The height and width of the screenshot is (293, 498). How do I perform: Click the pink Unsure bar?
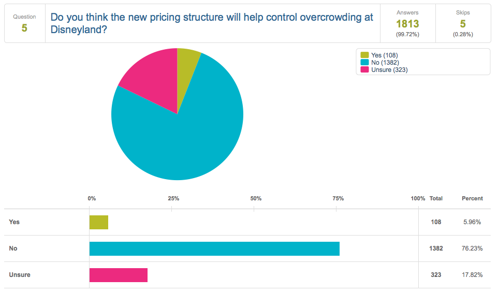119,275
